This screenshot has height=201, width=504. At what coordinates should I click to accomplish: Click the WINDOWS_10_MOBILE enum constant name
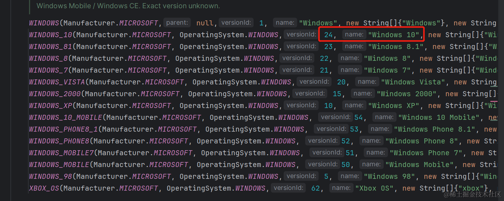click(x=66, y=117)
